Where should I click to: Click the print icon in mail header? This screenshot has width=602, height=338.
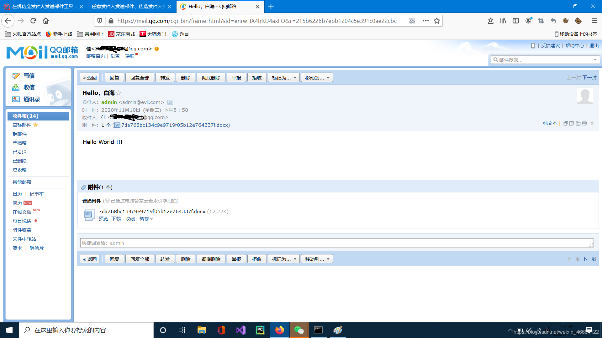(x=584, y=123)
